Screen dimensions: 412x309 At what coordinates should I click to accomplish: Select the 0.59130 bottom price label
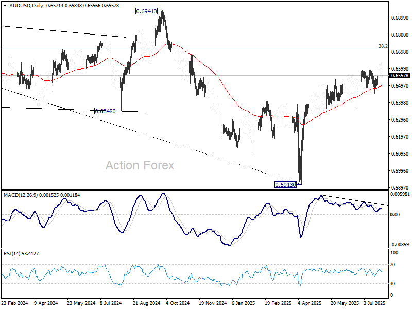click(285, 185)
